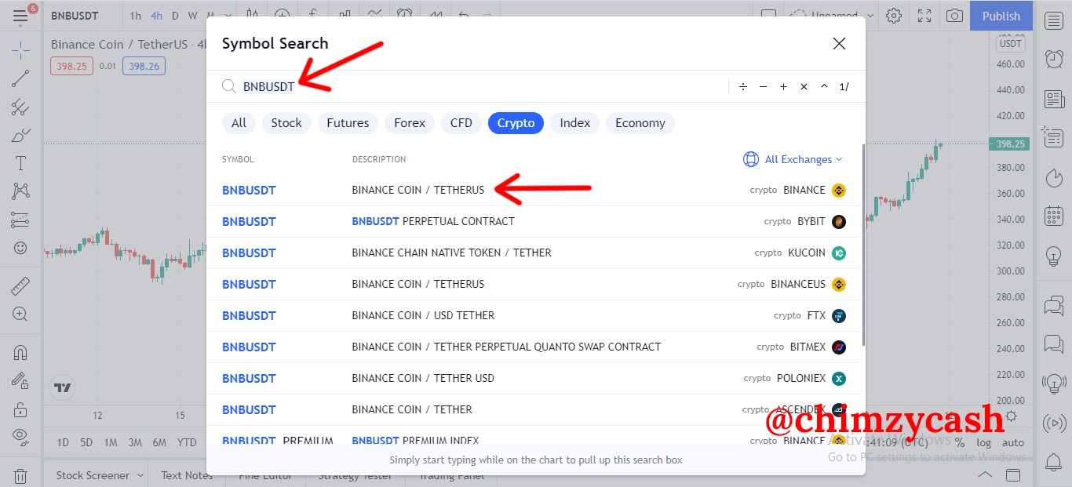Screen dimensions: 1072x487
Task: Select the Index filter tab
Action: click(x=575, y=123)
